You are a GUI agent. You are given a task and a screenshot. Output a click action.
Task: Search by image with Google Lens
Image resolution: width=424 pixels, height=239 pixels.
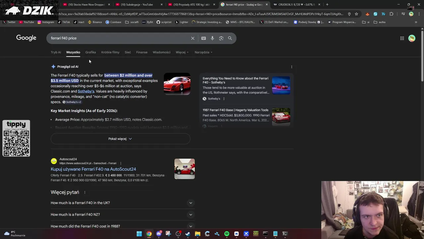point(221,38)
